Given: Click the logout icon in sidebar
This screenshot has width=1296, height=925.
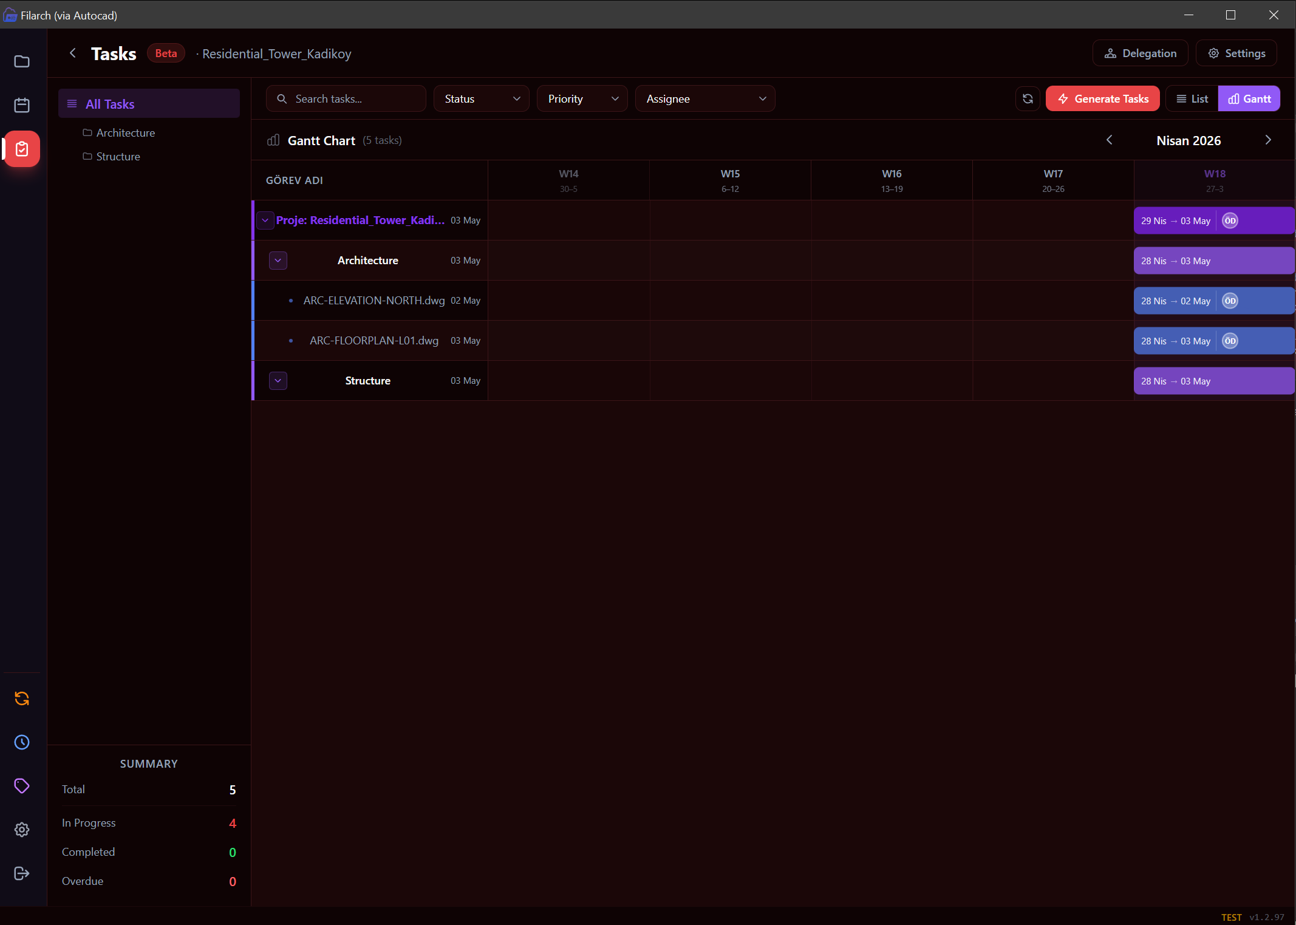Looking at the screenshot, I should [x=22, y=873].
